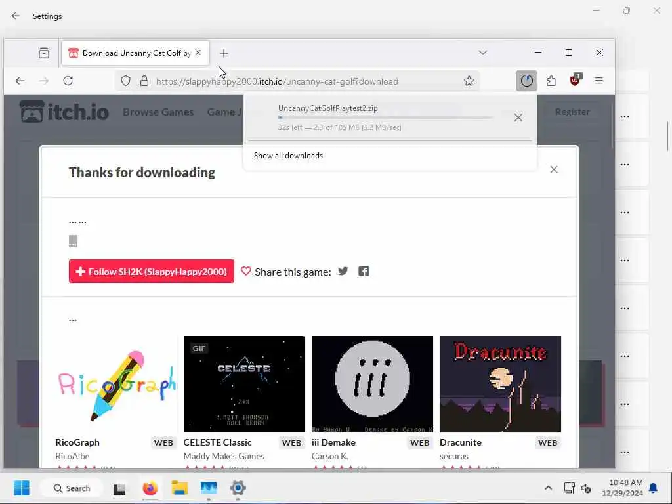Close the Thanks for downloading dialog
Screen dimensions: 672x504
554,170
